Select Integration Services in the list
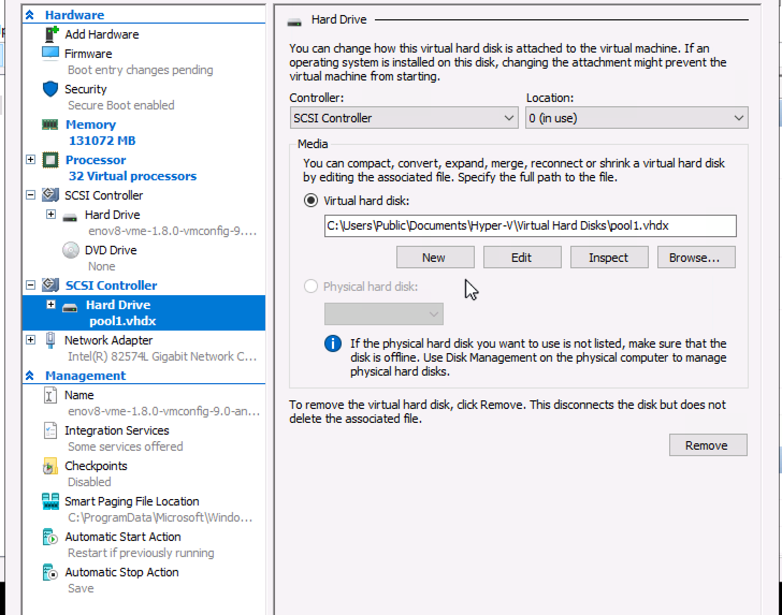Viewport: 782px width, 615px height. 117,431
